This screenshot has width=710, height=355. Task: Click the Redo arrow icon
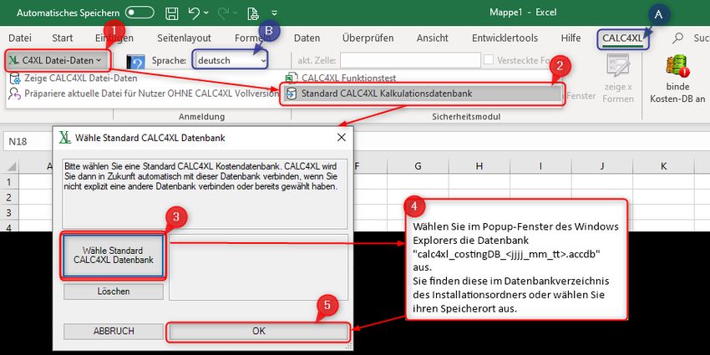click(x=224, y=13)
